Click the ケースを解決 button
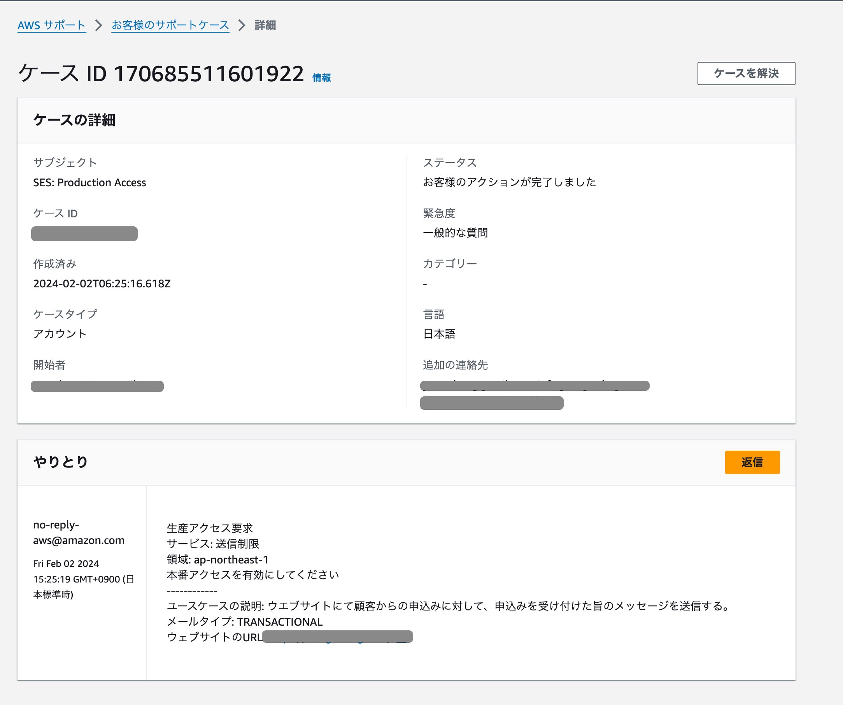This screenshot has height=705, width=843. (746, 73)
